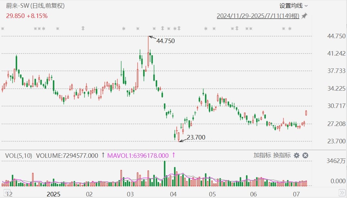Click the 44.750 high price label
This screenshot has width=347, height=198.
point(165,41)
